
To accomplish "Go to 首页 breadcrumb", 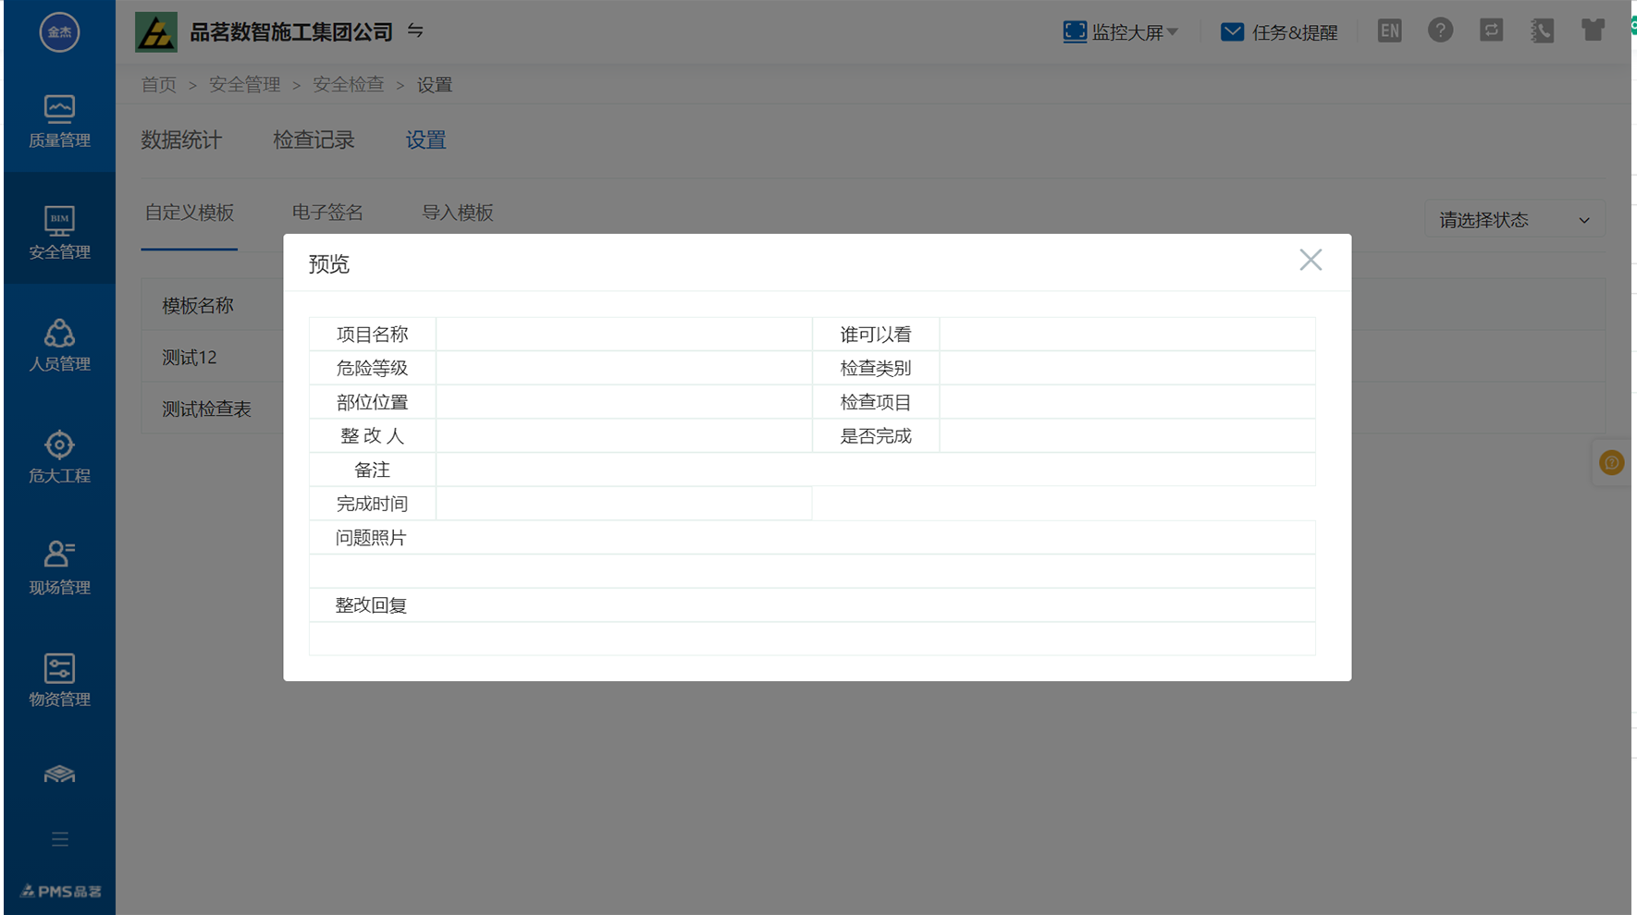I will point(158,85).
